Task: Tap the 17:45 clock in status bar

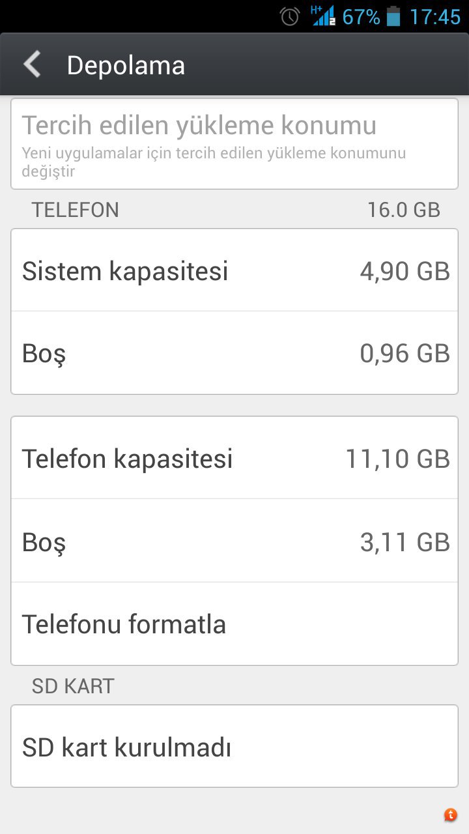Action: [435, 16]
